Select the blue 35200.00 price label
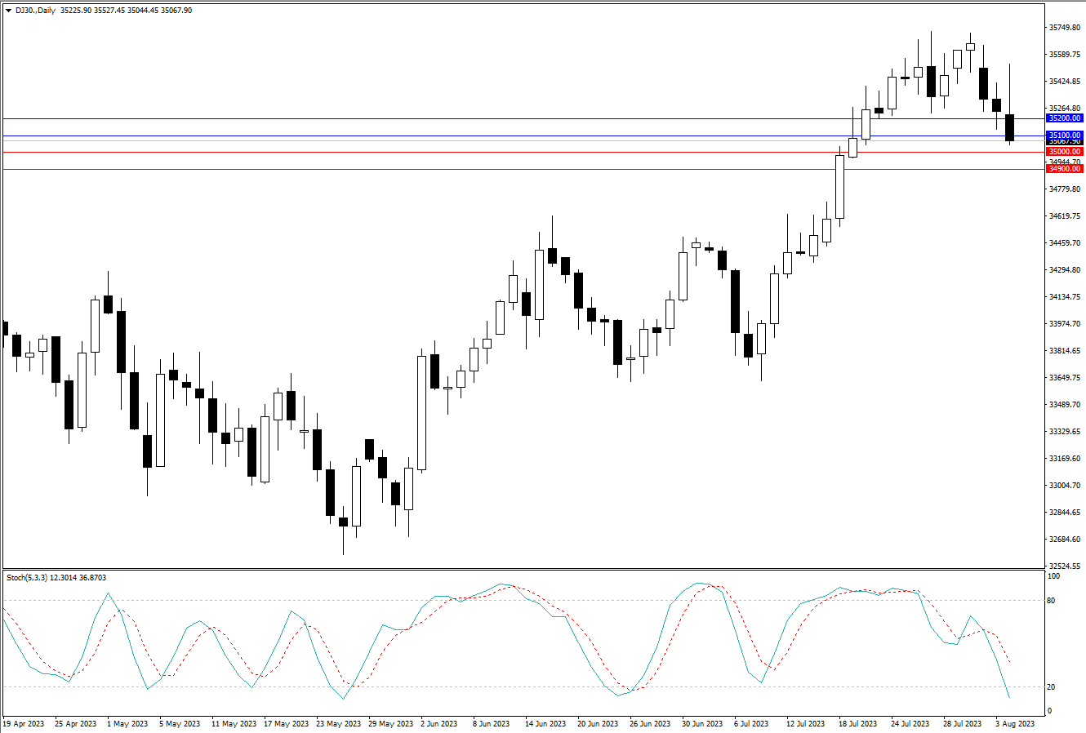 point(1065,118)
